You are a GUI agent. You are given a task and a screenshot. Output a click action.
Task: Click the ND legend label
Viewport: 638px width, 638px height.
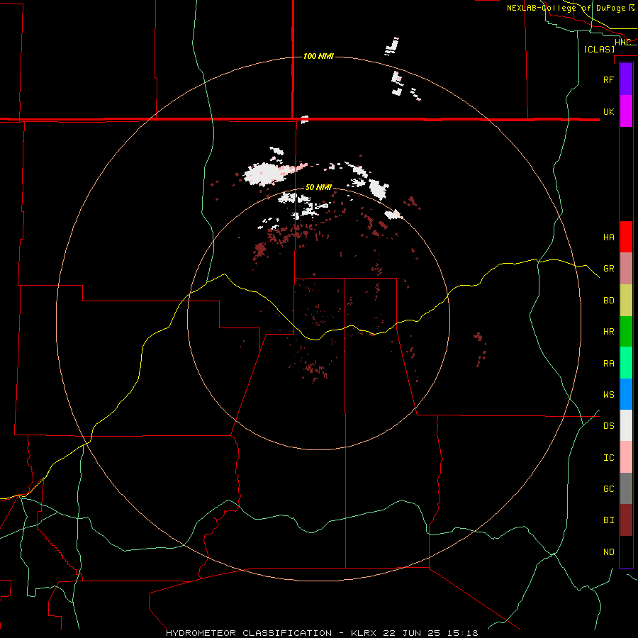click(609, 552)
